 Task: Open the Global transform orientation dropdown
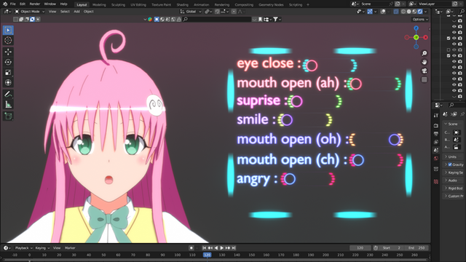point(191,12)
